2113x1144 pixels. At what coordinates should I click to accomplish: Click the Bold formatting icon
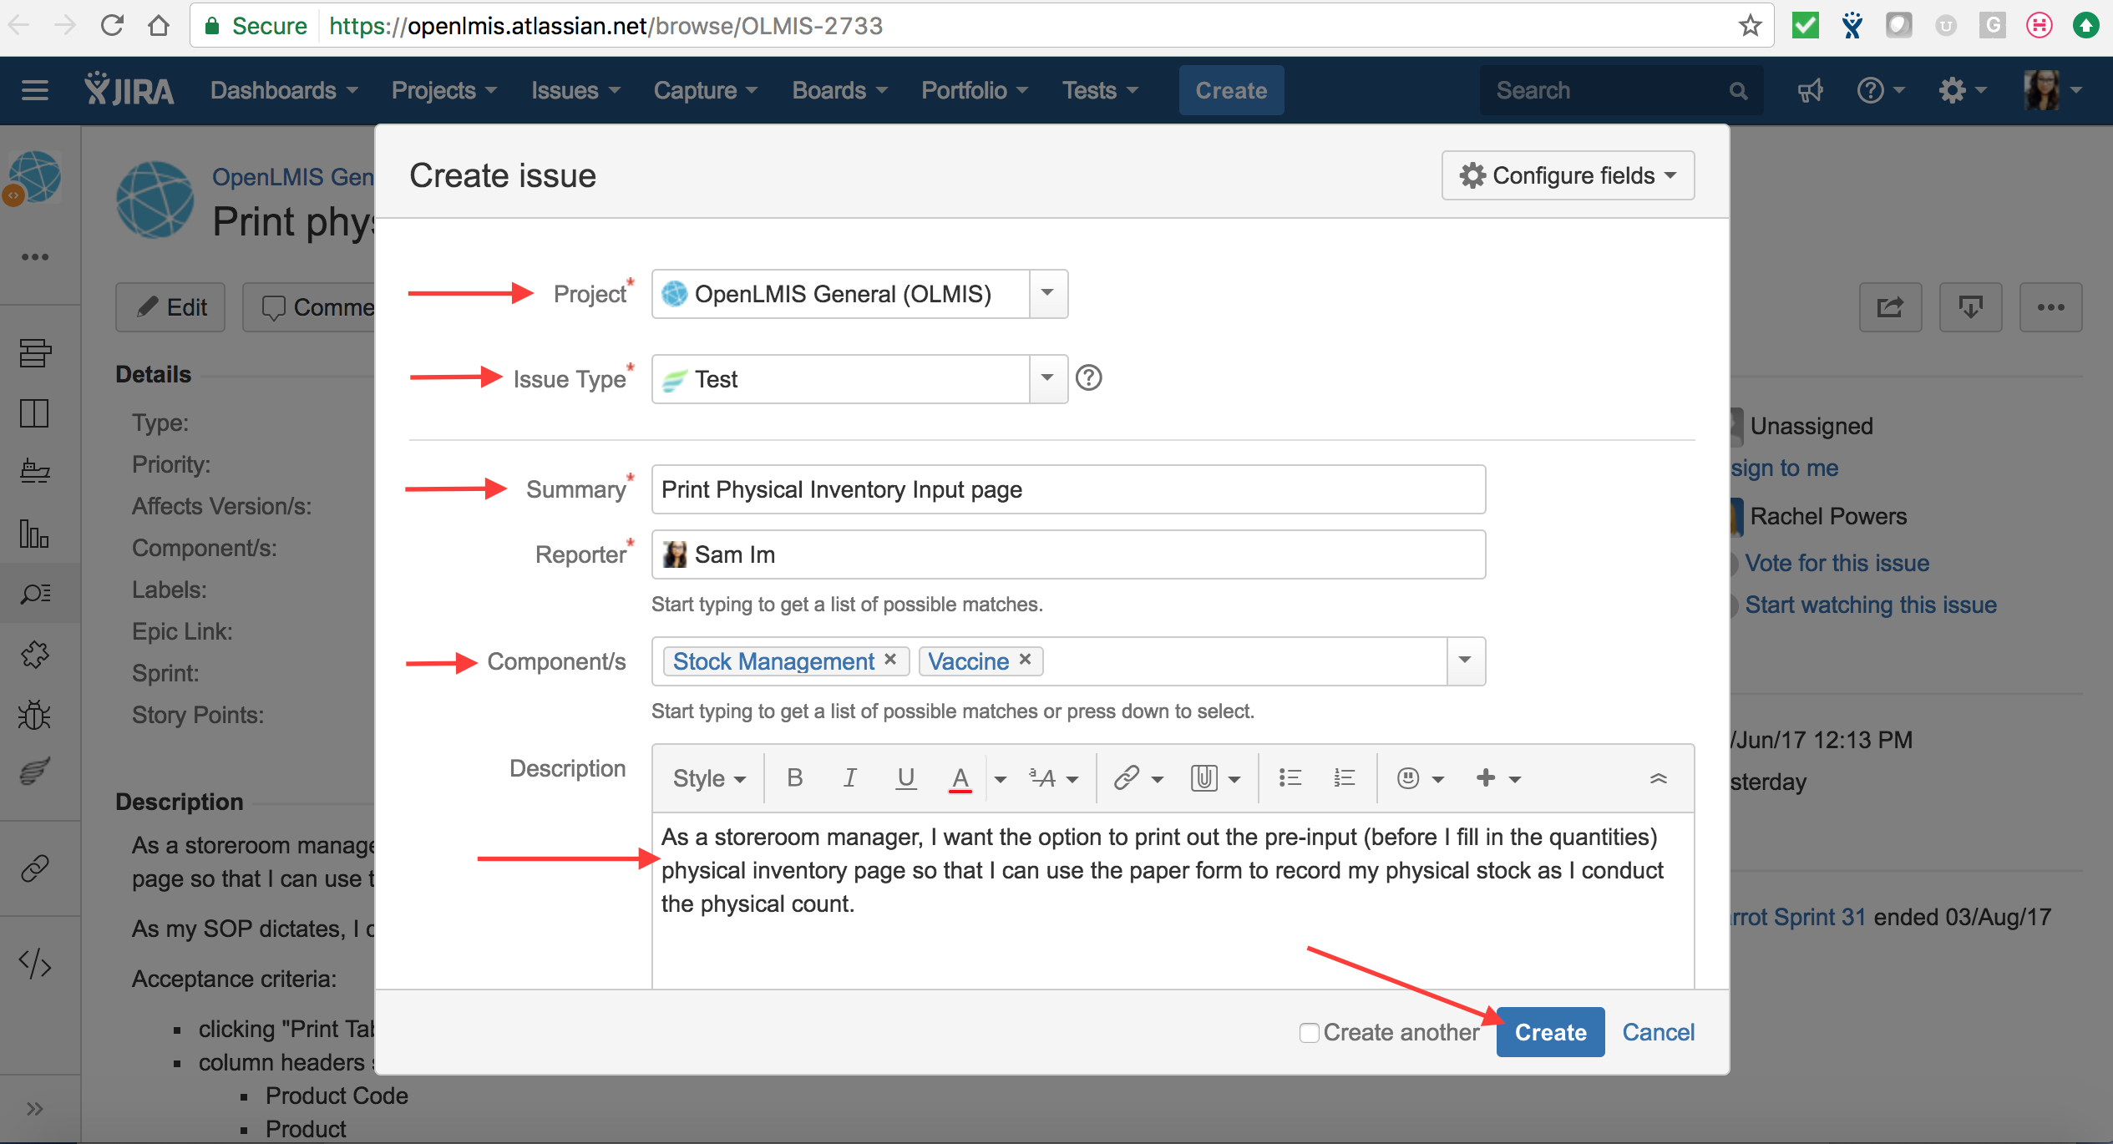pos(794,778)
